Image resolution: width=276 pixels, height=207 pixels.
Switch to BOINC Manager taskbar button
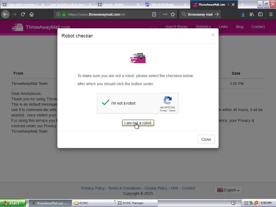pyautogui.click(x=136, y=203)
